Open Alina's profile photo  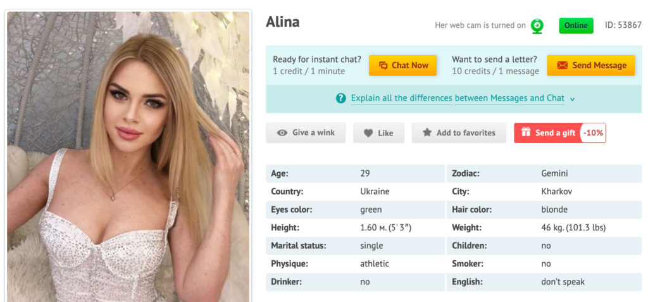pos(128,156)
